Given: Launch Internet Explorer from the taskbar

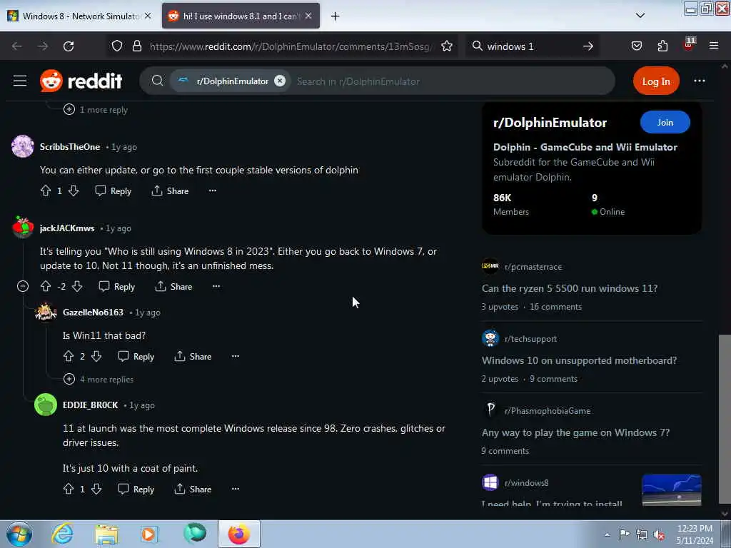Looking at the screenshot, I should (x=63, y=534).
